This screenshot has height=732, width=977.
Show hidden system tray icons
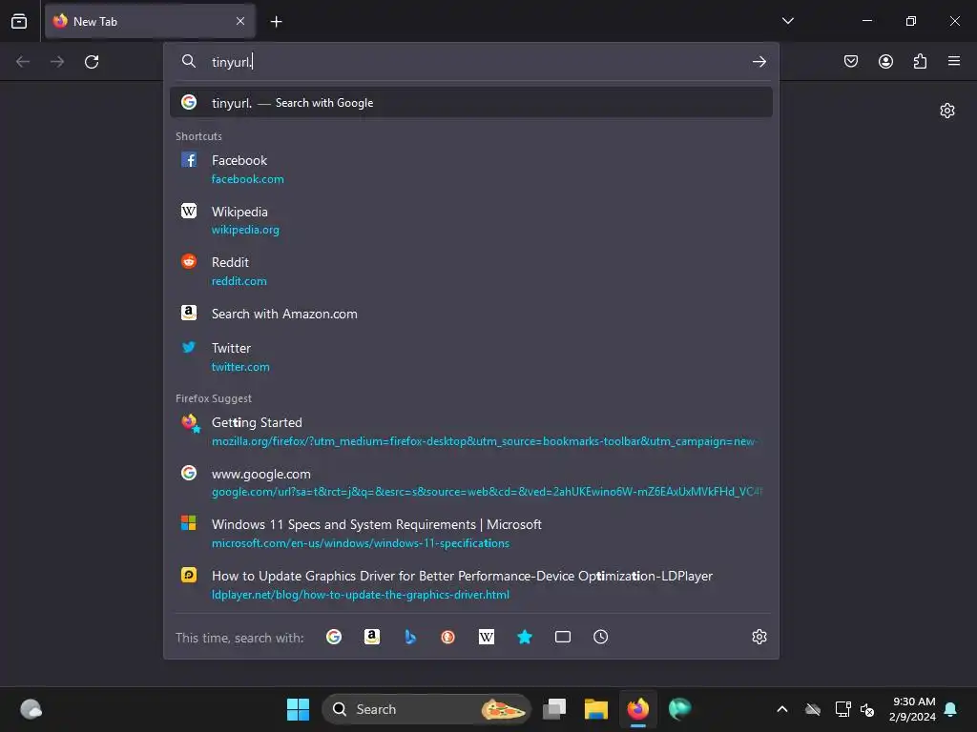[782, 709]
